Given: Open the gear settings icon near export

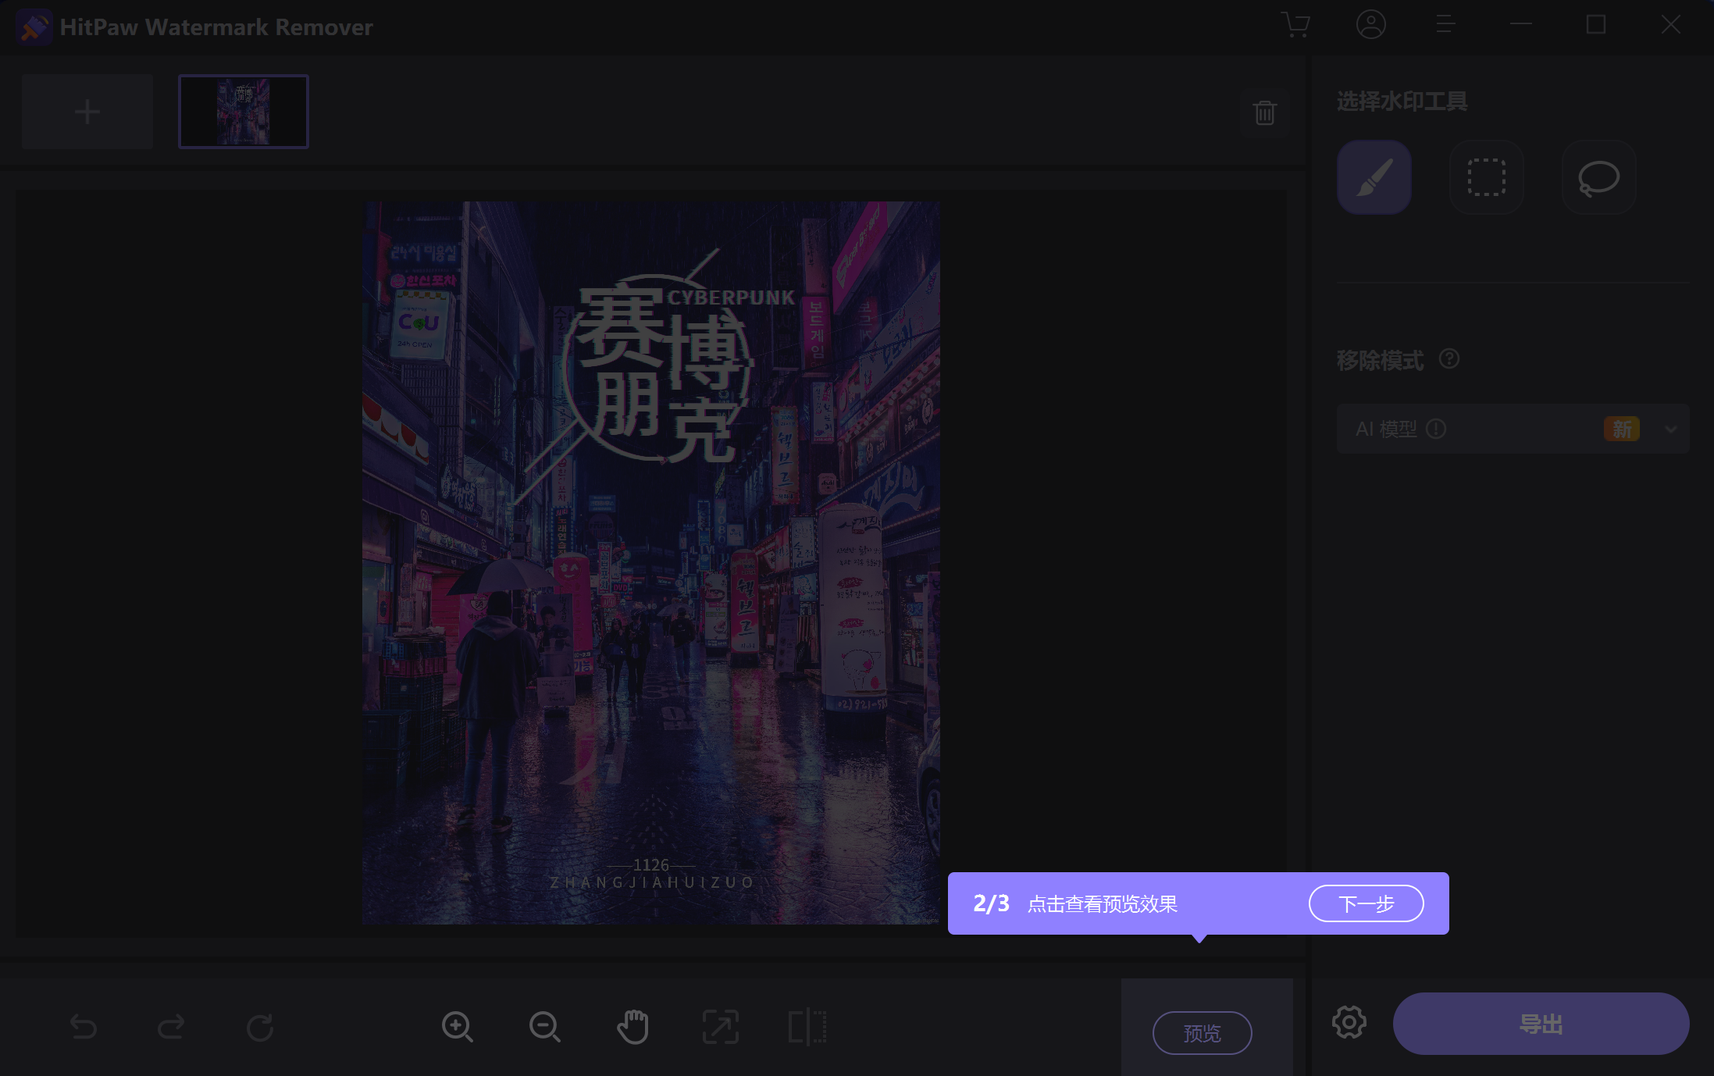Looking at the screenshot, I should pyautogui.click(x=1349, y=1022).
